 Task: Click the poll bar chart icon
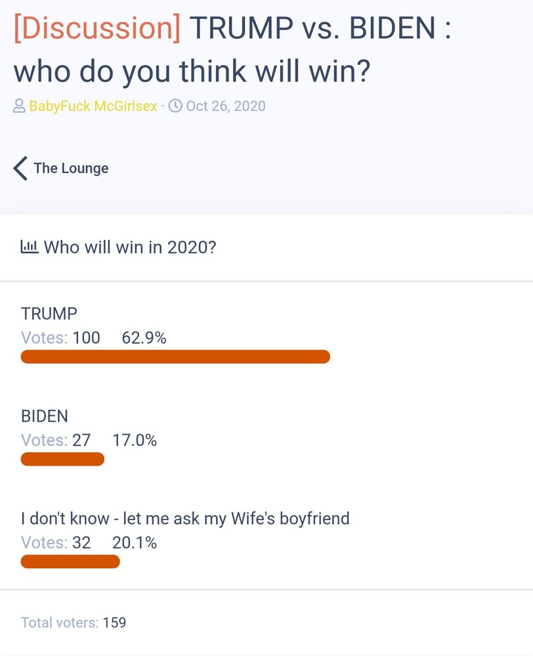pyautogui.click(x=30, y=247)
